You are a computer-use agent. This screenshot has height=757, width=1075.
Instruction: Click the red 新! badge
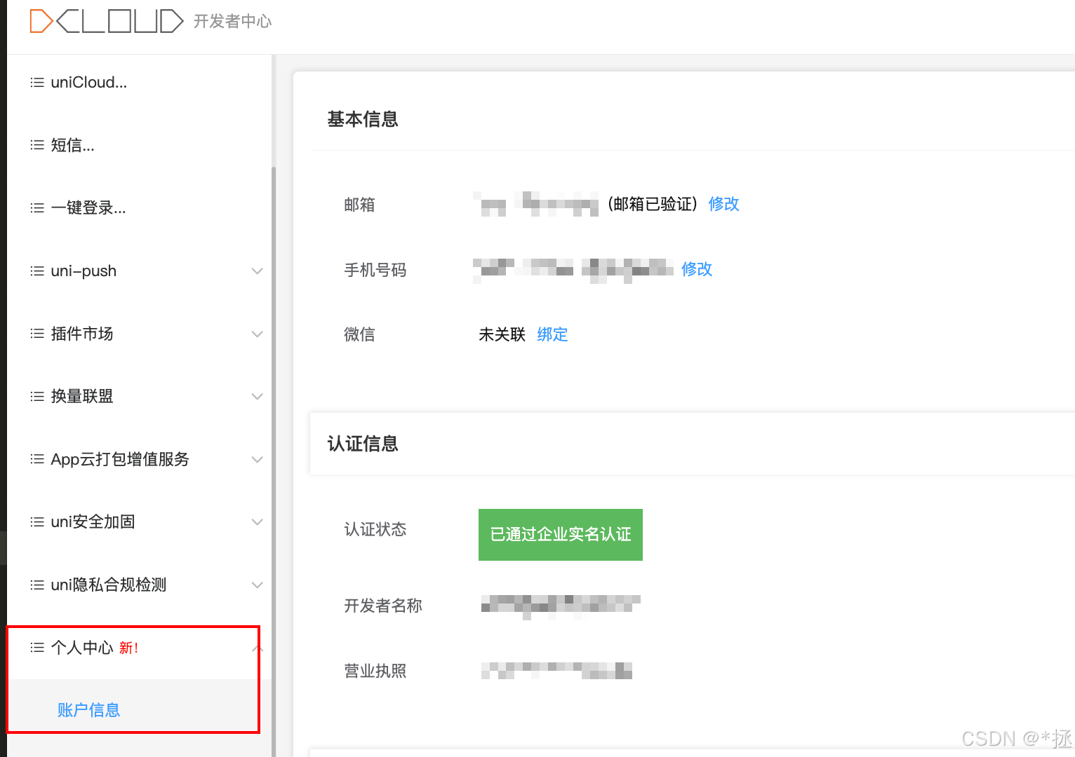128,648
